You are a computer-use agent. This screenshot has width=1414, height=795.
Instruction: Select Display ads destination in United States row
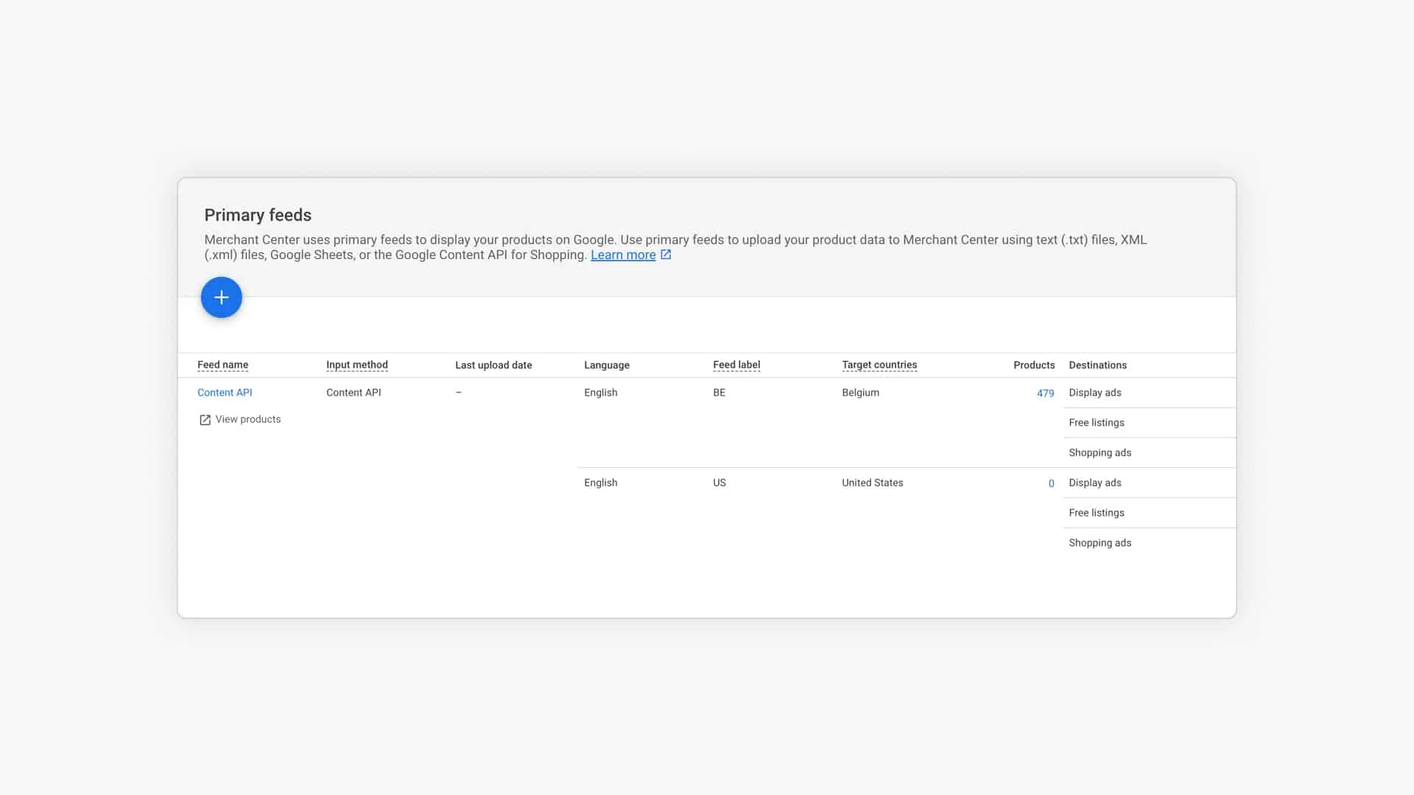(x=1094, y=483)
